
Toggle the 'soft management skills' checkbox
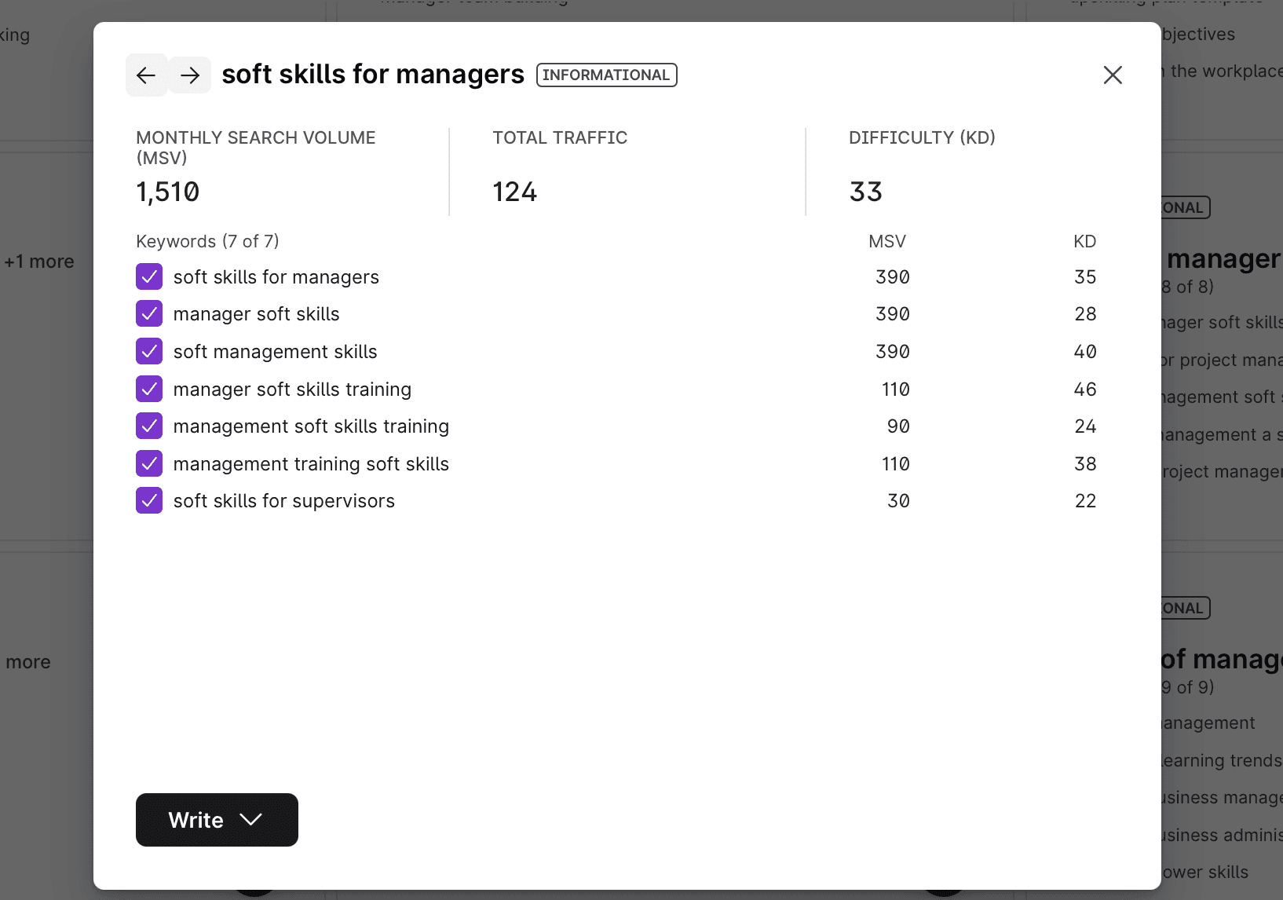click(149, 352)
